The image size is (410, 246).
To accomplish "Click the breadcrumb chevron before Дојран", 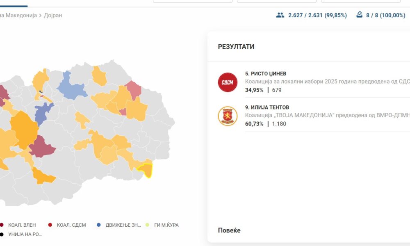I will pyautogui.click(x=40, y=16).
